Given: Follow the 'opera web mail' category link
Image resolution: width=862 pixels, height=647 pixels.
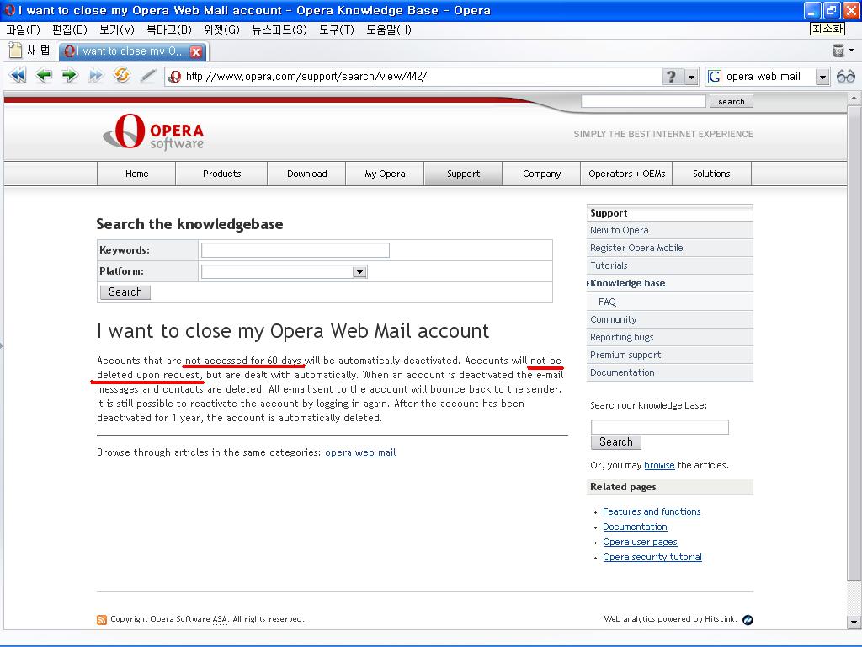Looking at the screenshot, I should 360,452.
